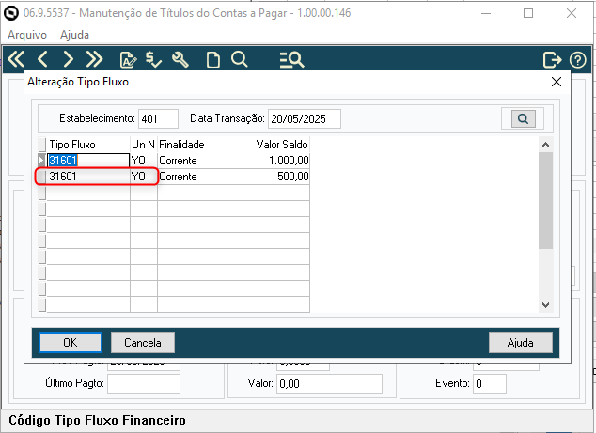Viewport: 596px width, 433px height.
Task: Open the Arquivo menu
Action: point(27,34)
